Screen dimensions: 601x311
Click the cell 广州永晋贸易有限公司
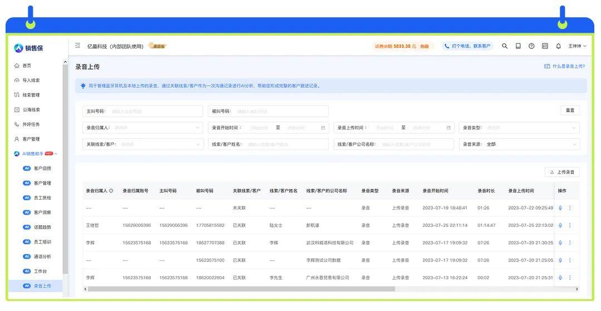(x=328, y=277)
